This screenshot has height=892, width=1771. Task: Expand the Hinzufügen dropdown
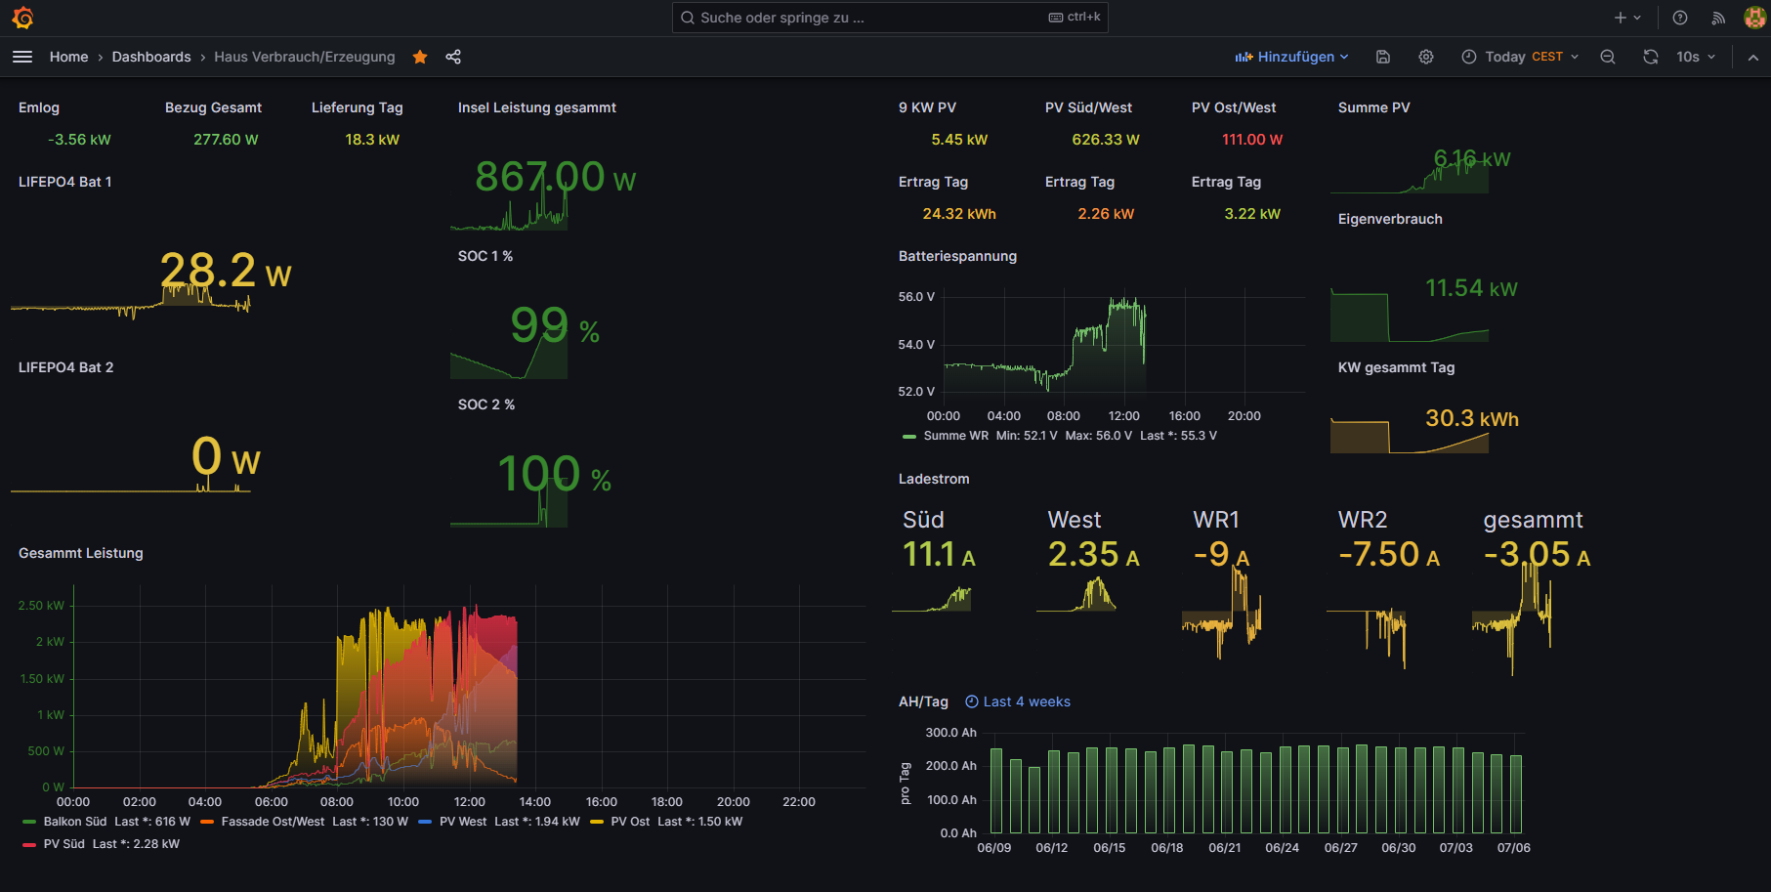point(1291,57)
